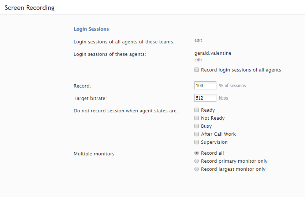Click the Multiple monitors label
The height and width of the screenshot is (197, 305).
pyautogui.click(x=94, y=154)
